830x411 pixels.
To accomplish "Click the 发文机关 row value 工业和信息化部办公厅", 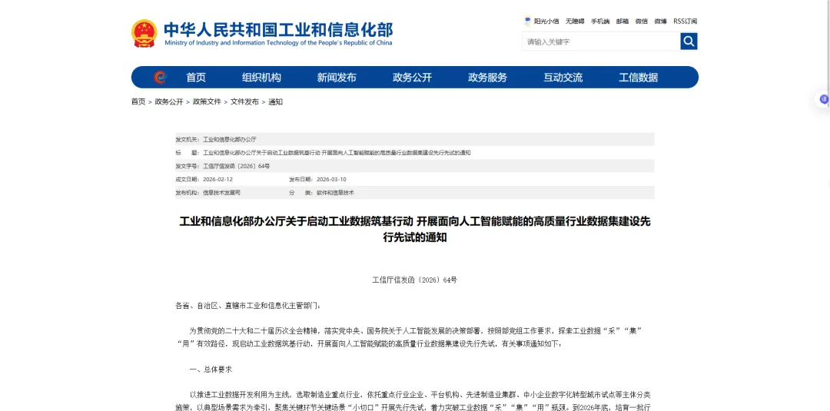I will pyautogui.click(x=230, y=139).
